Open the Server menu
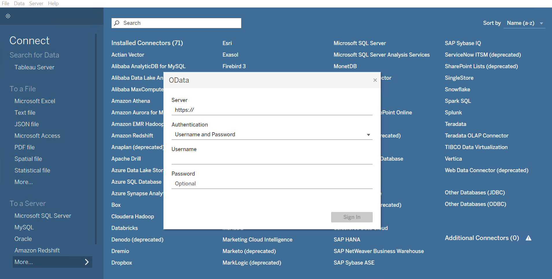The image size is (552, 279). [36, 3]
